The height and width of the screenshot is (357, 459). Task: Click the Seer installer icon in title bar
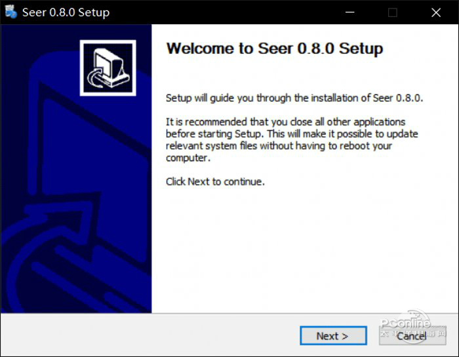(11, 12)
